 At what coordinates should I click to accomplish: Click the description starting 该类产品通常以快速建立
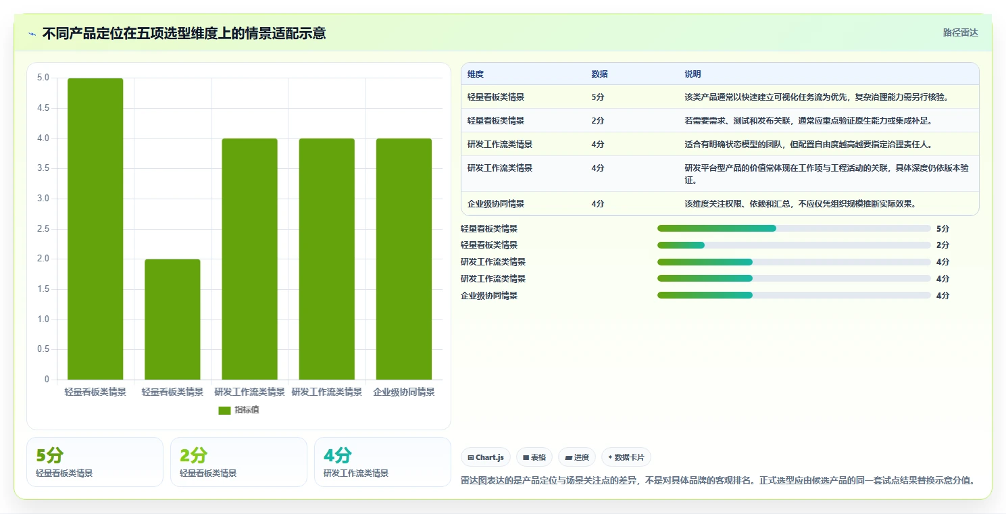point(816,97)
